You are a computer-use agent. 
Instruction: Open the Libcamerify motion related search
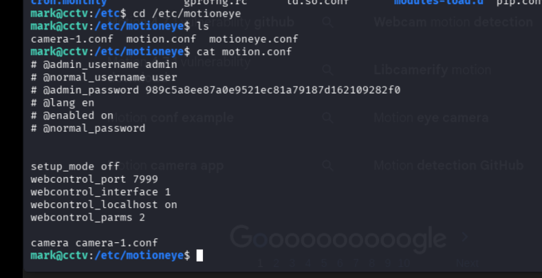433,70
